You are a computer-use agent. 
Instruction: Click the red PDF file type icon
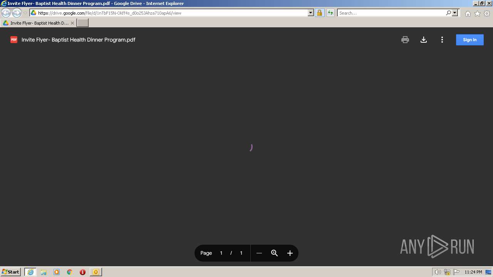point(14,40)
